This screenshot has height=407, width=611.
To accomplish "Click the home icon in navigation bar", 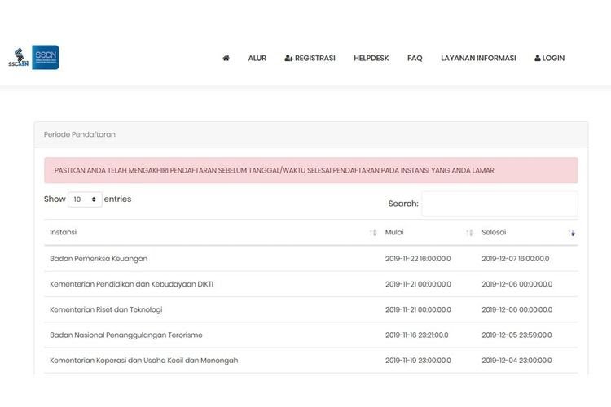I will (x=226, y=59).
